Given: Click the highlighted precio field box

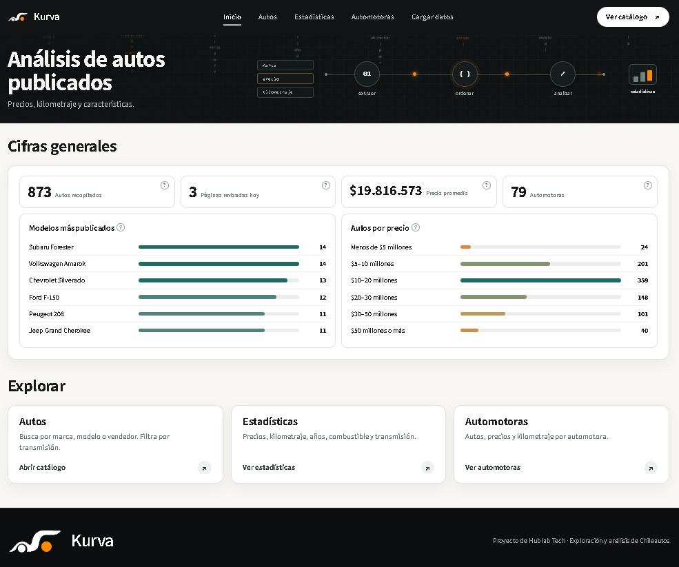Looking at the screenshot, I should point(285,79).
